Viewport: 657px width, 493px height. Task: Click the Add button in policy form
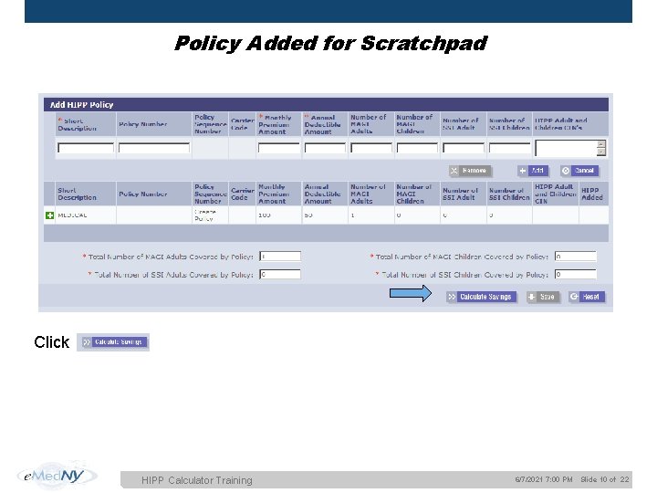coord(533,171)
